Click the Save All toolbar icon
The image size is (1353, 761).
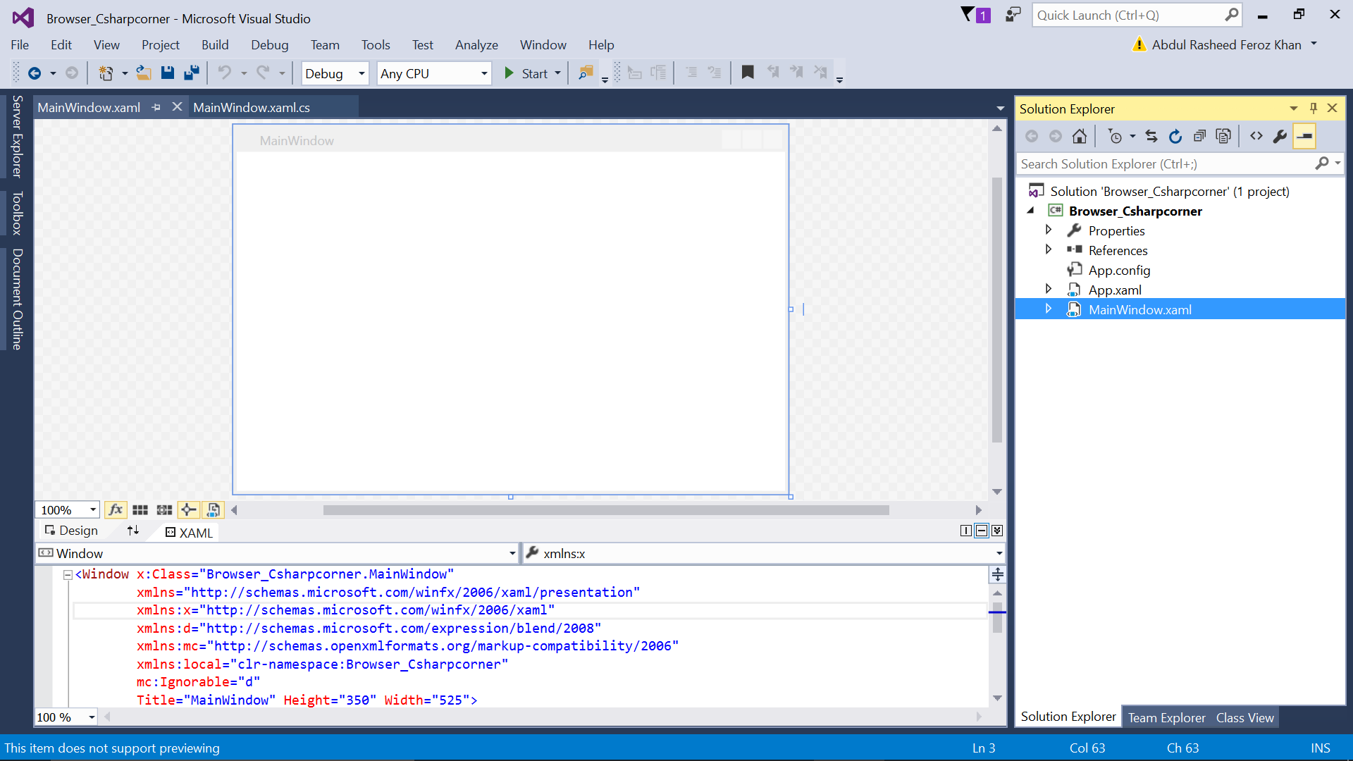pyautogui.click(x=192, y=73)
